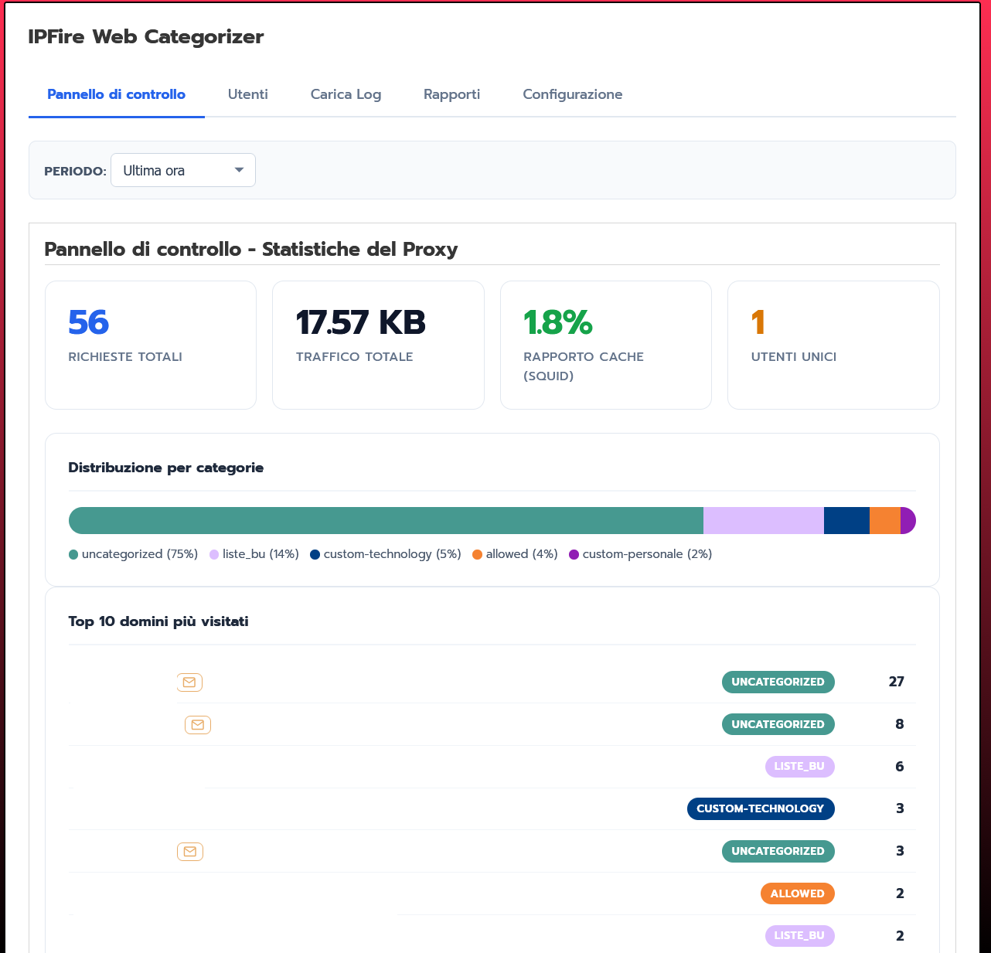Click the purple custom-personale legend dot
The width and height of the screenshot is (991, 953).
tap(574, 555)
